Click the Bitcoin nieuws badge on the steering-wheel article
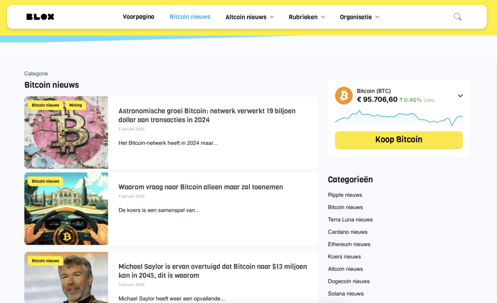Screen dimensions: 497x303 45,181
